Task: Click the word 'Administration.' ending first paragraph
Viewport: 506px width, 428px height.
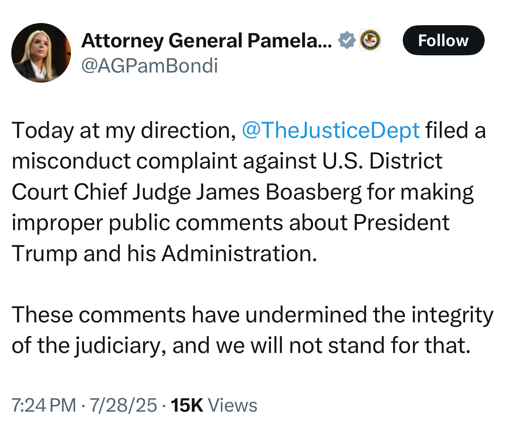Action: 239,254
